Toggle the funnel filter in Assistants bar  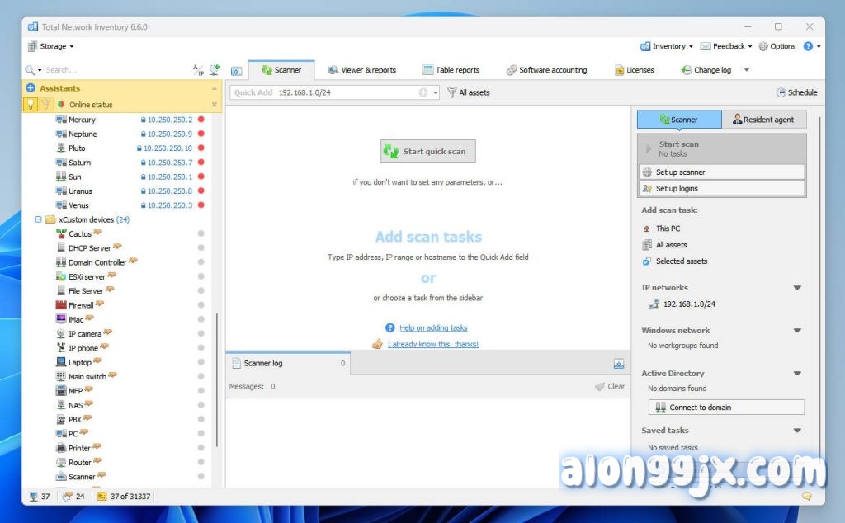click(46, 105)
